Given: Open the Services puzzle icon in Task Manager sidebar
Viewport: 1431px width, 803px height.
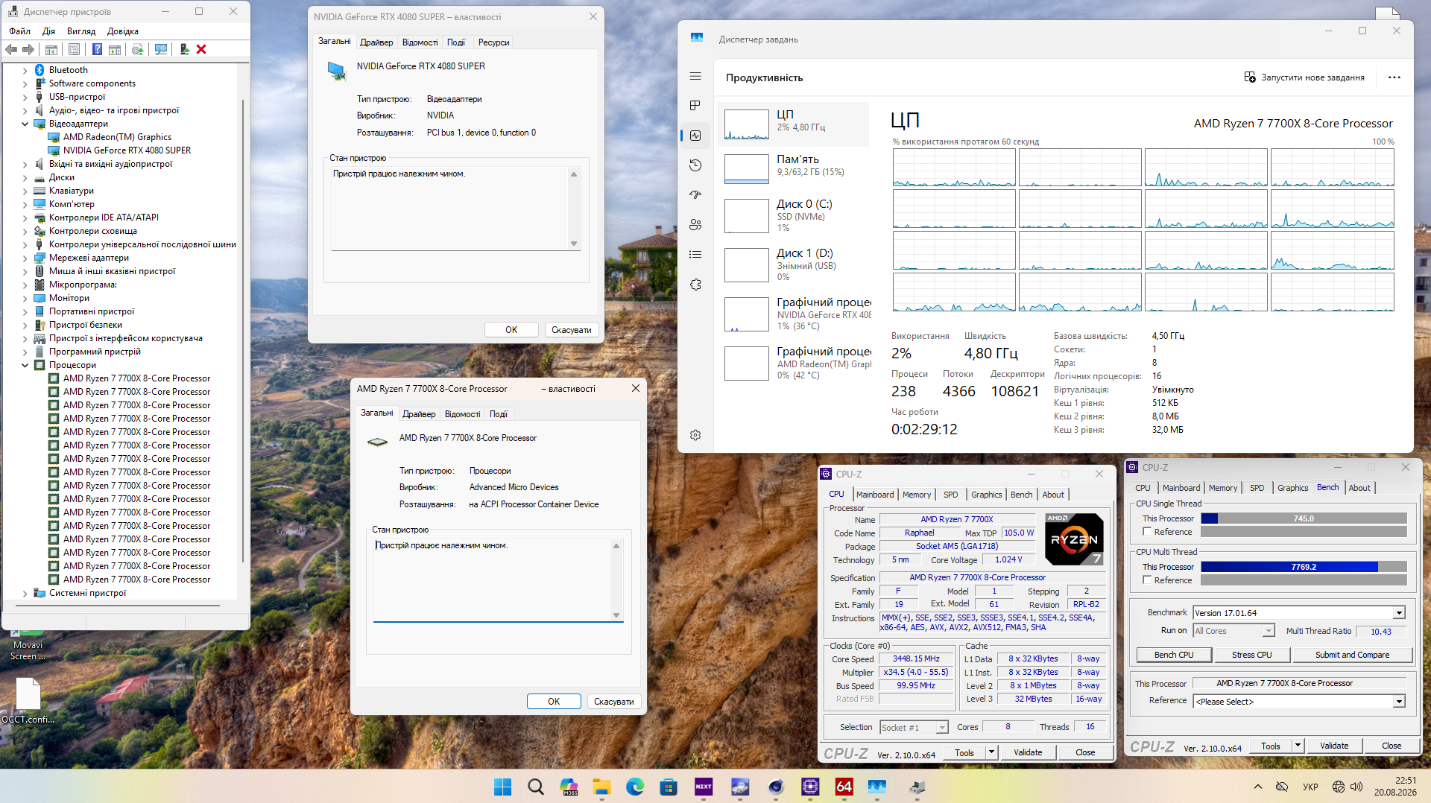Looking at the screenshot, I should (x=695, y=285).
